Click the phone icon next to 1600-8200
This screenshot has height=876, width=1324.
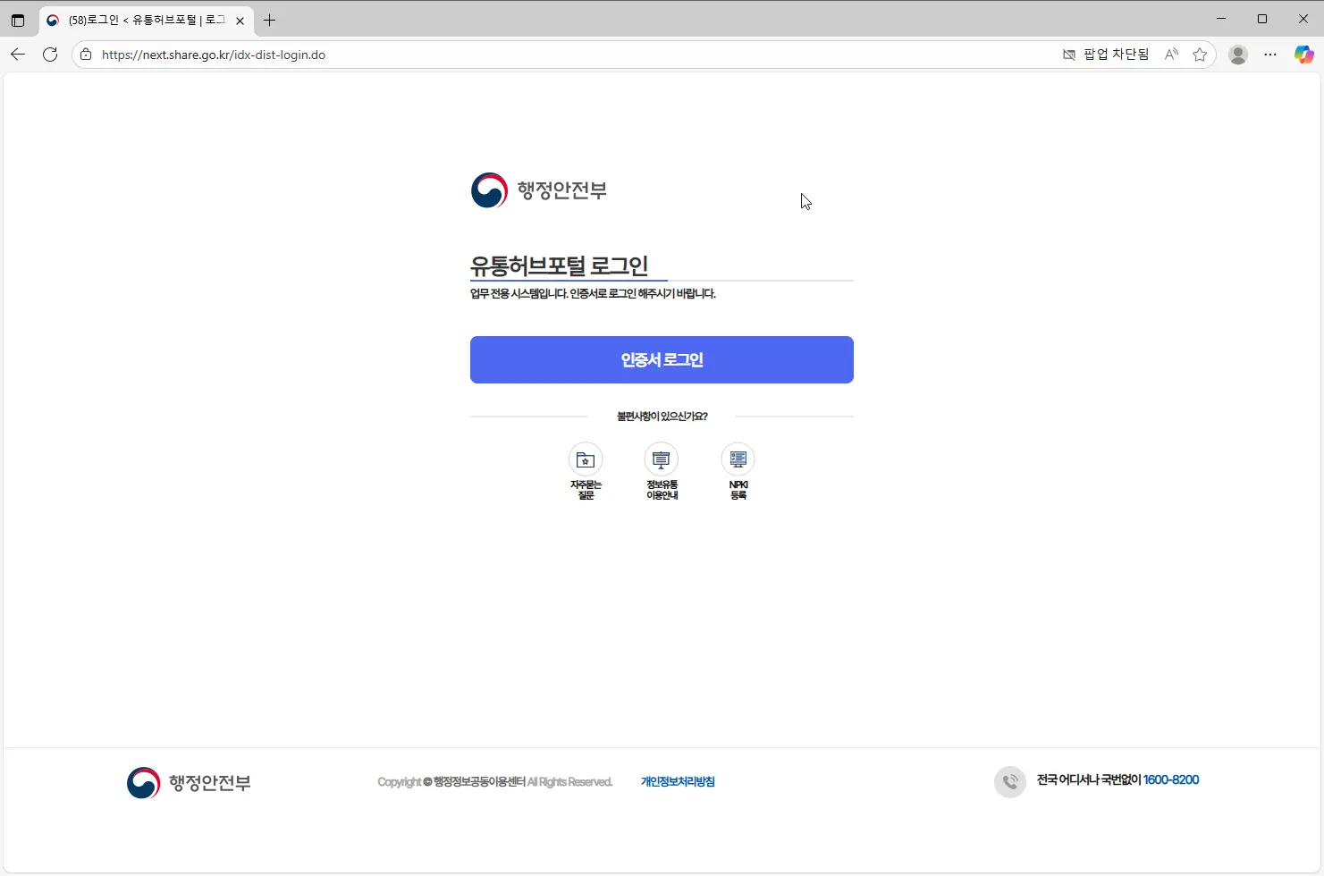1010,781
